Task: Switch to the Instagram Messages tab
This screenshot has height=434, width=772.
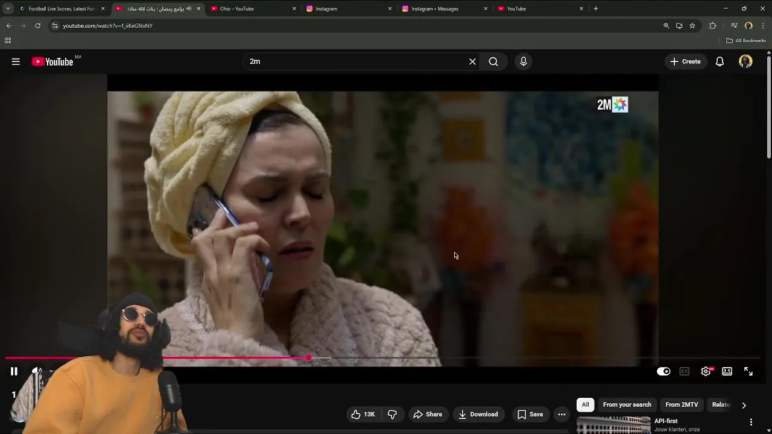Action: [445, 8]
